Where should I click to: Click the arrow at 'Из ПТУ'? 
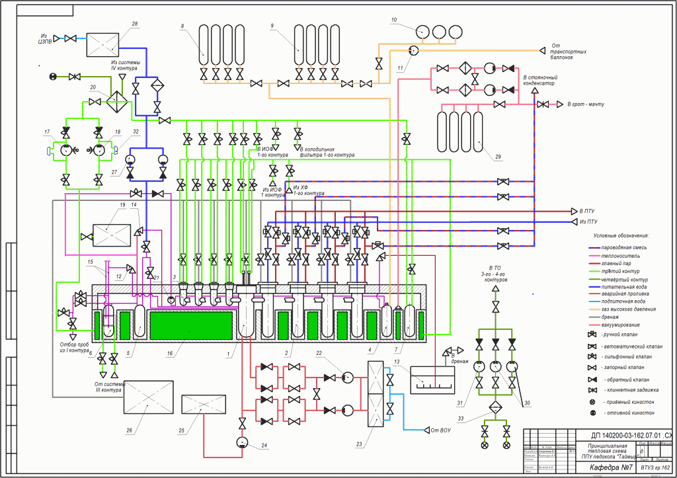pos(575,221)
